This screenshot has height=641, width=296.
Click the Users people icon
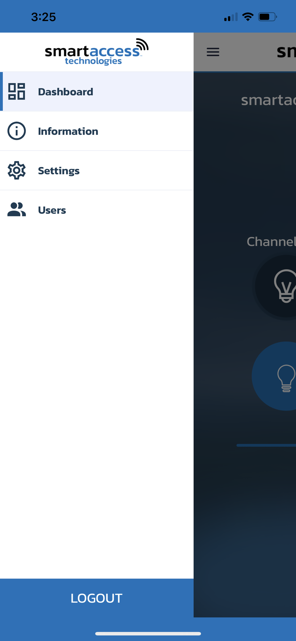(x=17, y=210)
